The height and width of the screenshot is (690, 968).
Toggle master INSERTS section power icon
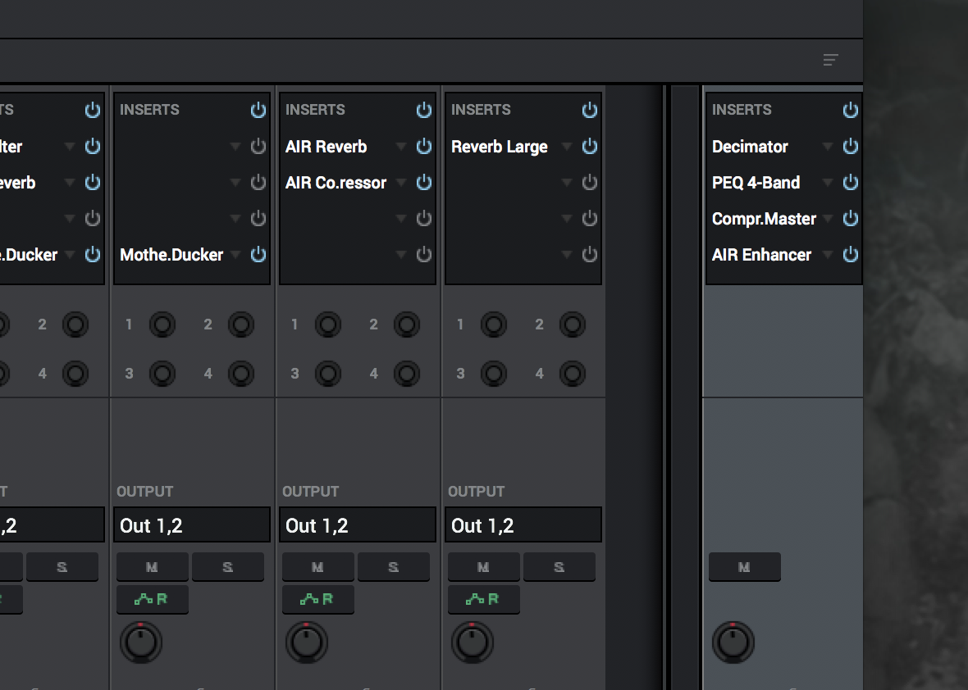pyautogui.click(x=851, y=110)
